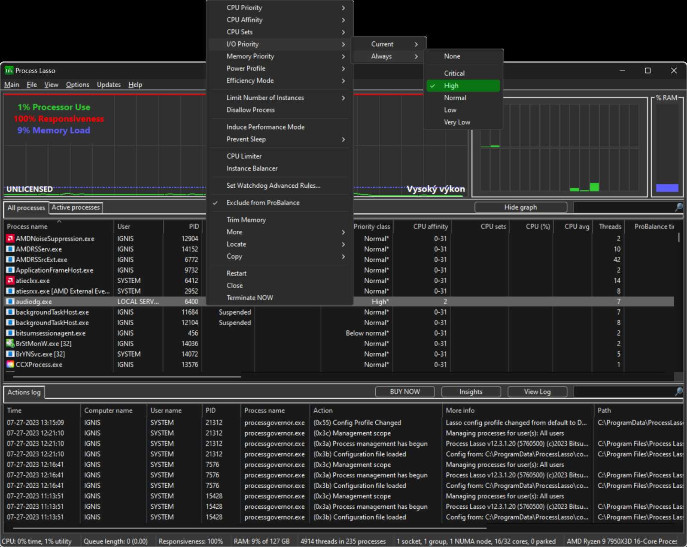Click the Hide graph button

(x=520, y=207)
